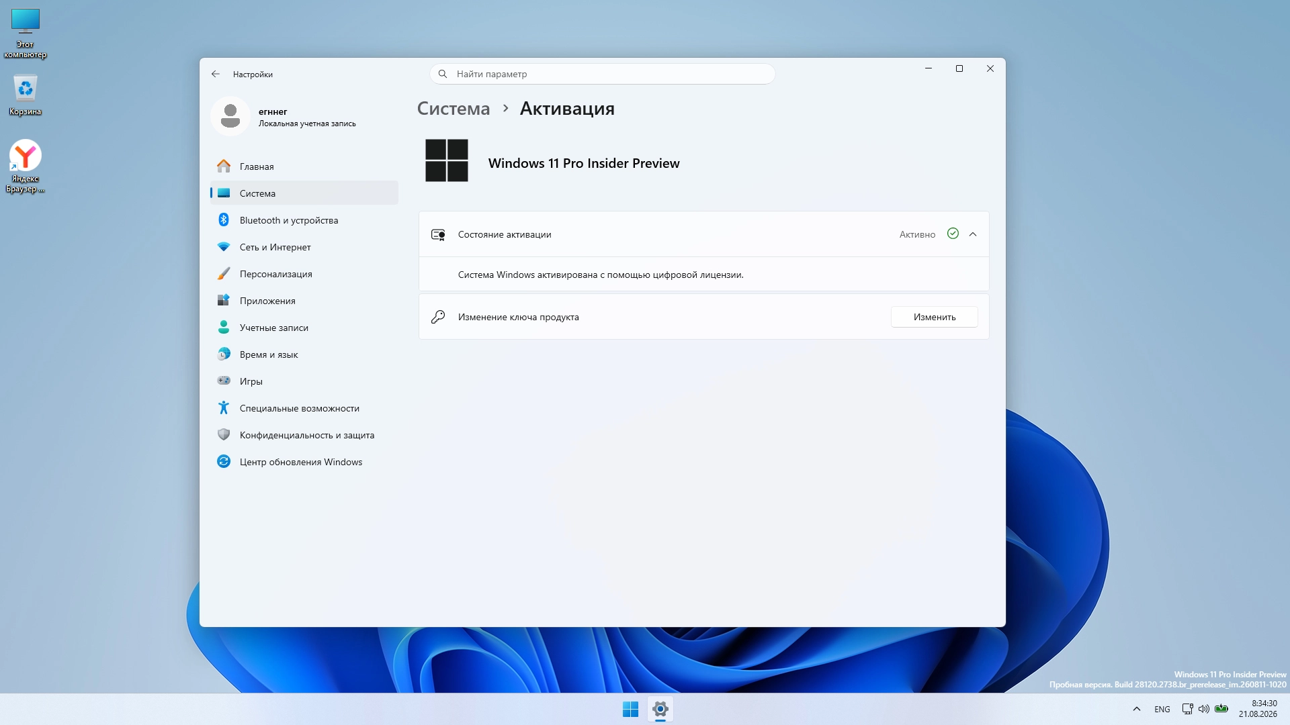The image size is (1290, 725).
Task: Open the Start menu on taskbar
Action: (x=630, y=709)
